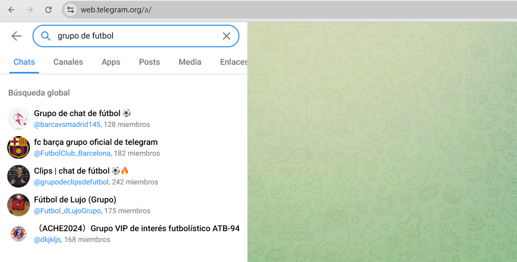Screen dimensions: 517x262
Task: Click the magnifier icon in search box
Action: tap(46, 36)
